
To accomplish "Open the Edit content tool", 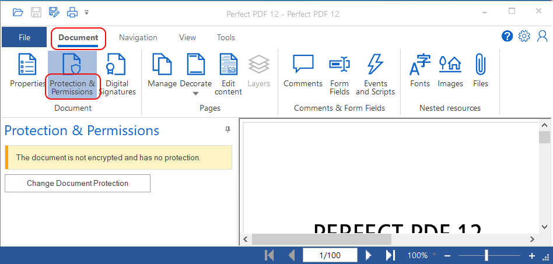I will tap(228, 74).
